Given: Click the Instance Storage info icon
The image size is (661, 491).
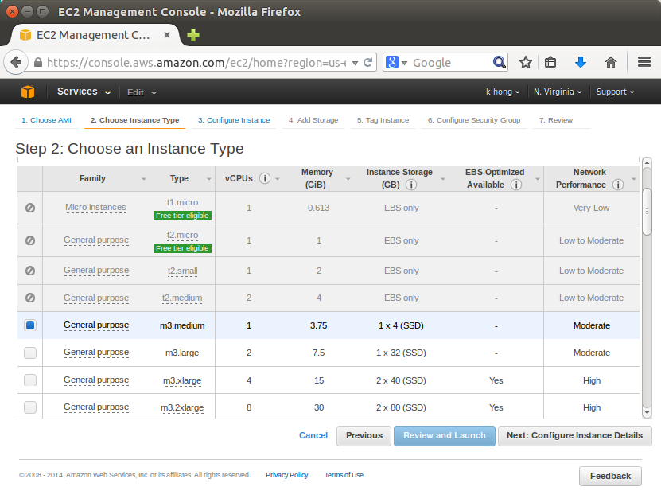Looking at the screenshot, I should [x=411, y=185].
